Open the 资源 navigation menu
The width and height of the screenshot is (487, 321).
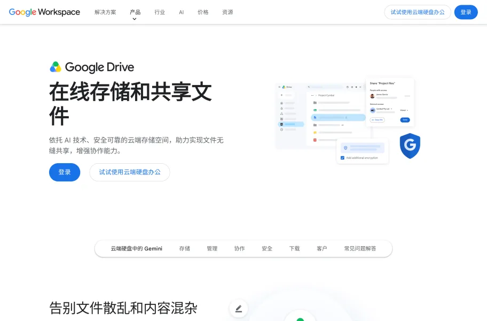pyautogui.click(x=227, y=12)
